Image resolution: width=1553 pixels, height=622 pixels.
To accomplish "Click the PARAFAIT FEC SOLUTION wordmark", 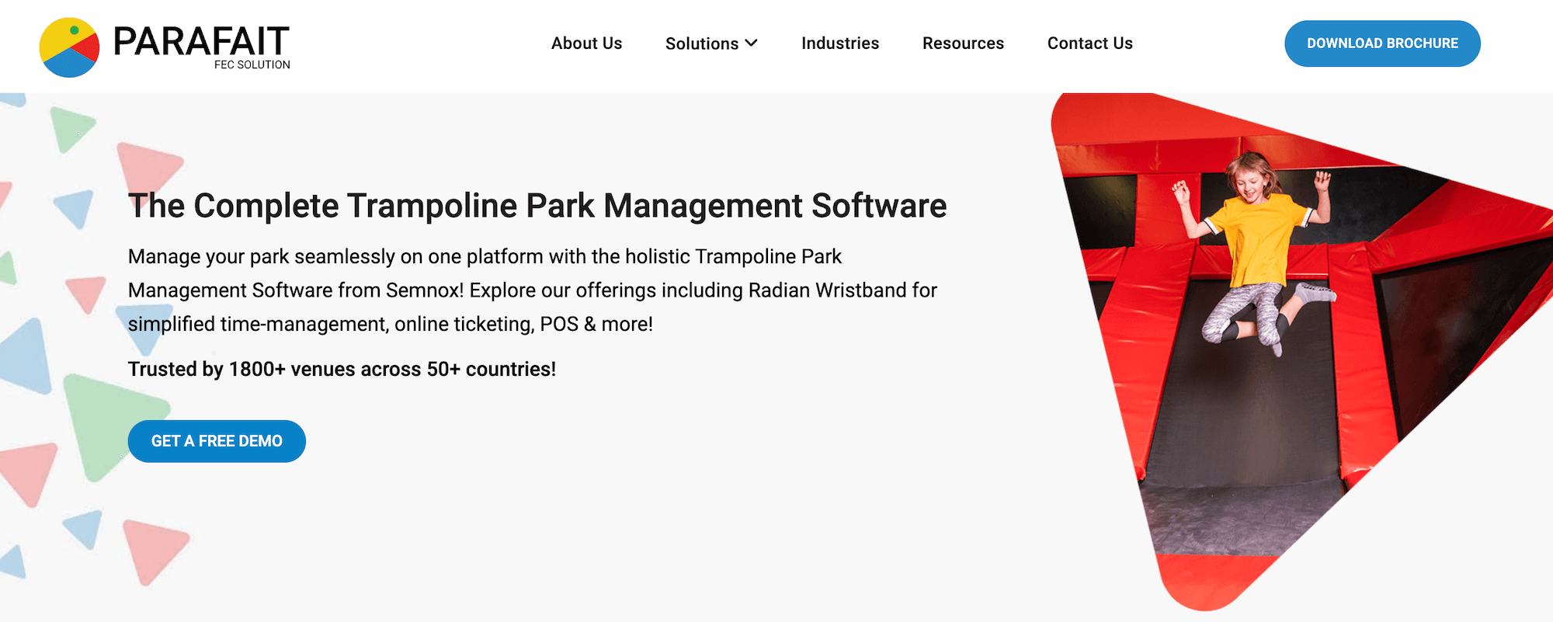I will [202, 47].
